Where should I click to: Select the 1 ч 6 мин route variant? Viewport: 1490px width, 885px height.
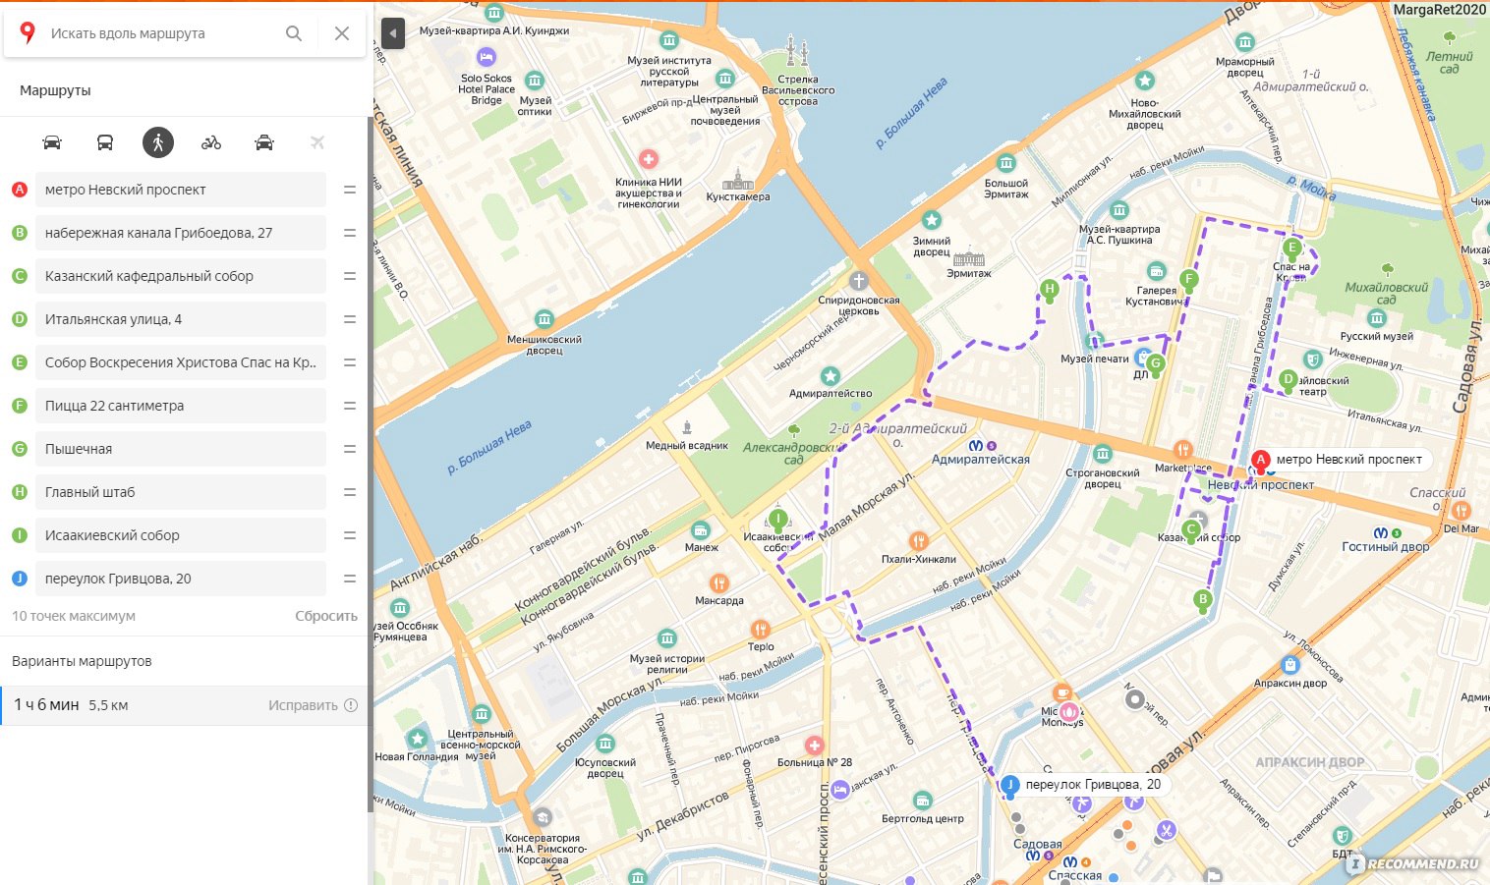click(x=185, y=705)
